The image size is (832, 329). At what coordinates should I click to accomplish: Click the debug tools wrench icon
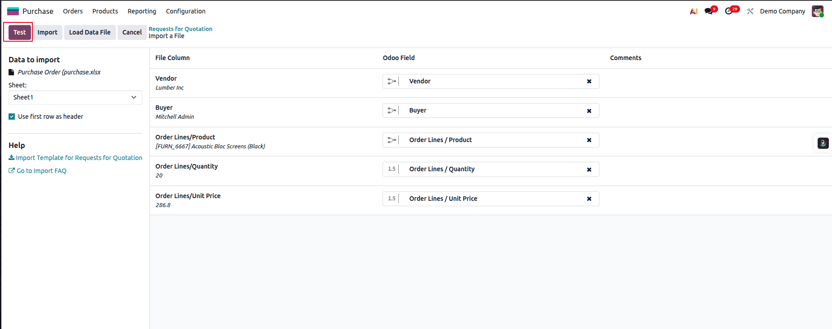pyautogui.click(x=750, y=11)
